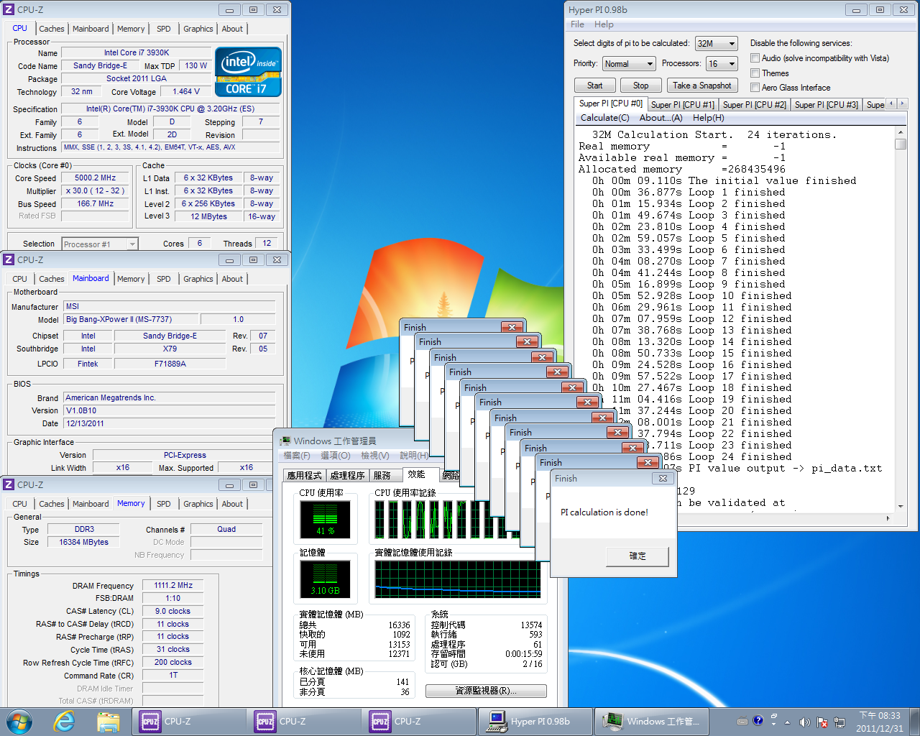Open Hyper PI File menu
The image size is (920, 736).
(577, 24)
